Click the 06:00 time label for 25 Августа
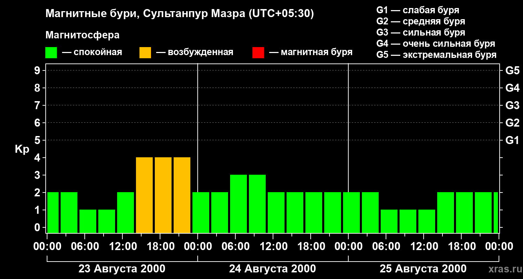 (386, 246)
